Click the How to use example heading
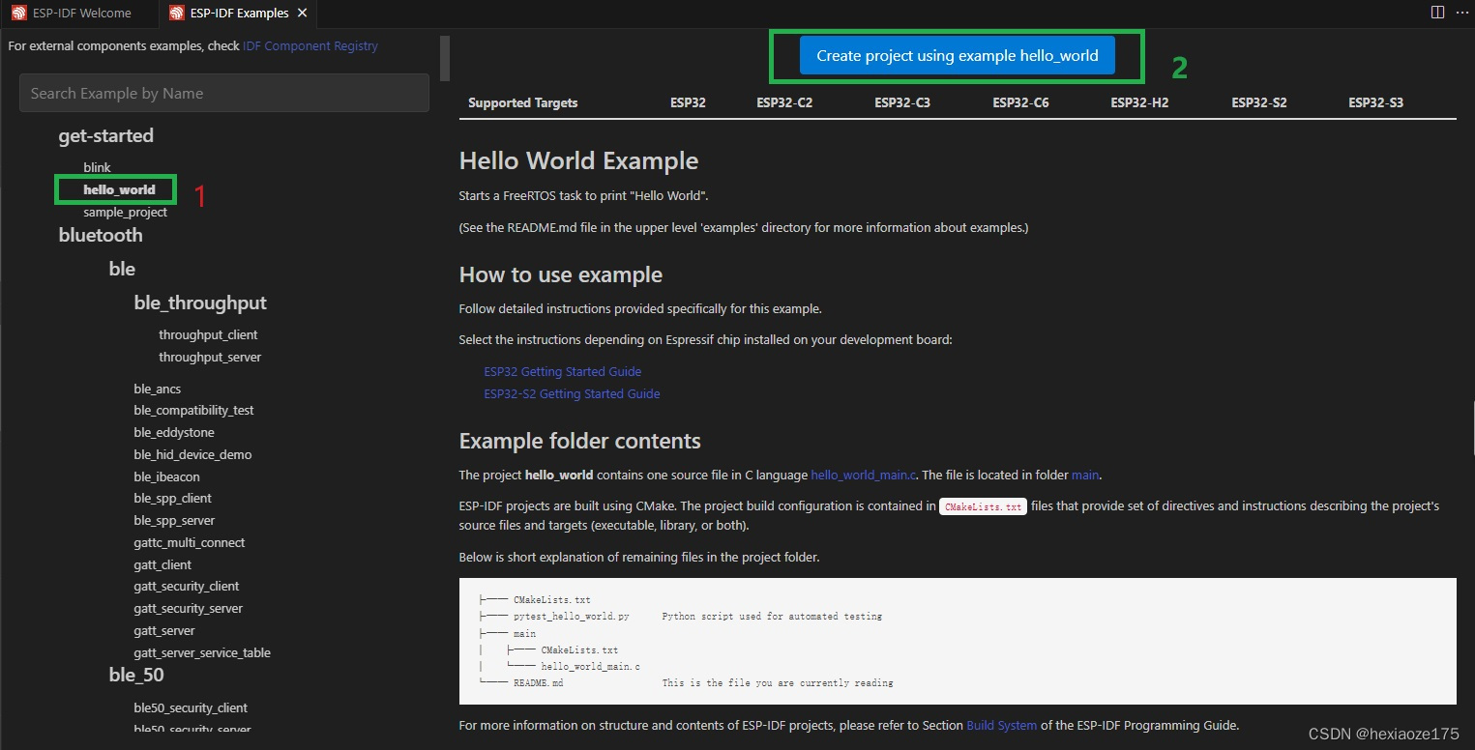This screenshot has width=1475, height=750. [561, 274]
